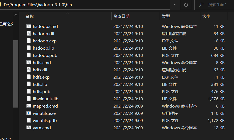Select the mapred.cmd file name
The height and width of the screenshot is (140, 234).
(45, 106)
